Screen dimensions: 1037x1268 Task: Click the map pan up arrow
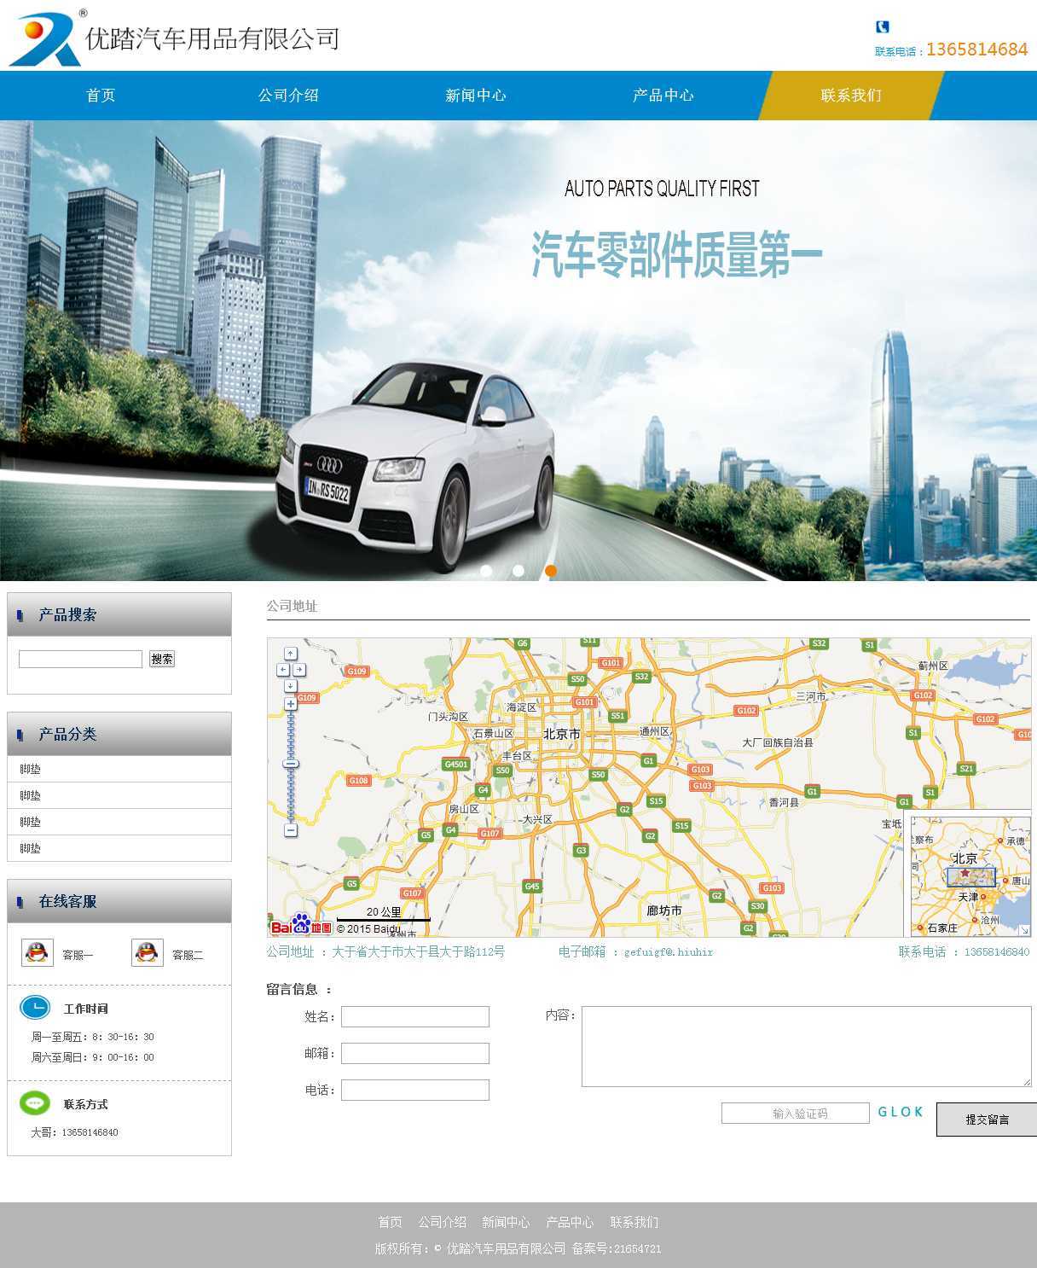[x=291, y=654]
